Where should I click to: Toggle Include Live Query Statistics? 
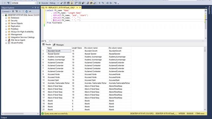pos(80,3)
